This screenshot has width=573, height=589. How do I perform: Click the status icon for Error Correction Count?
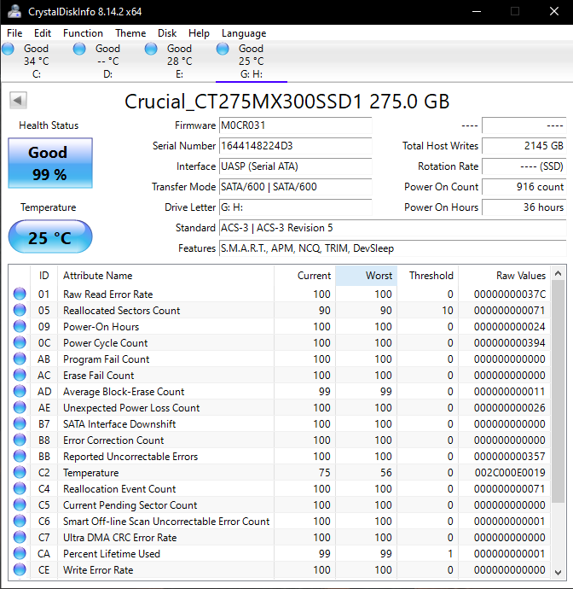[20, 440]
